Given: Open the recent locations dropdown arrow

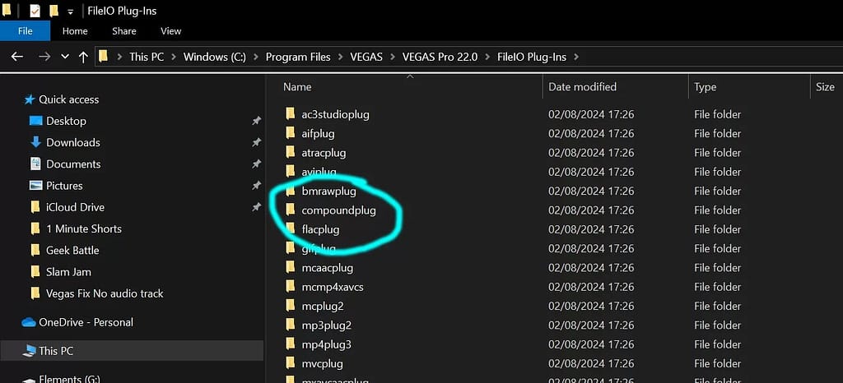Looking at the screenshot, I should tap(65, 57).
